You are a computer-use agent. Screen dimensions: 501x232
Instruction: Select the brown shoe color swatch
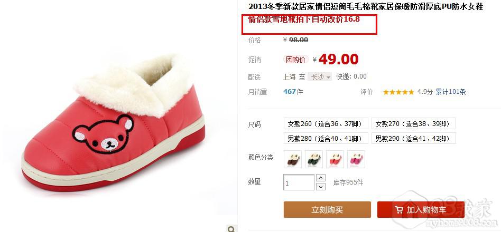[292, 159]
